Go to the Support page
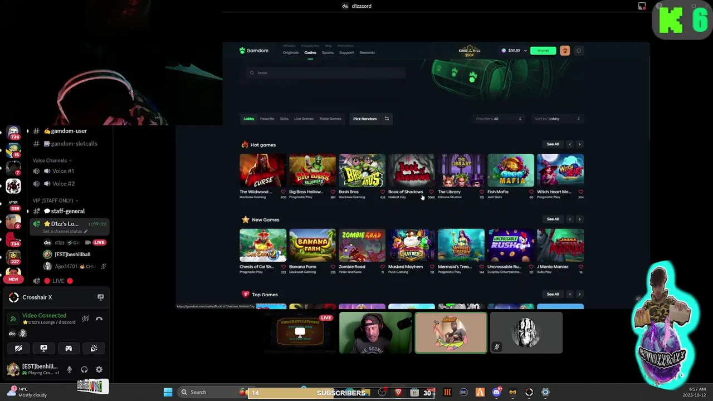Viewport: 713px width, 401px height. [346, 53]
